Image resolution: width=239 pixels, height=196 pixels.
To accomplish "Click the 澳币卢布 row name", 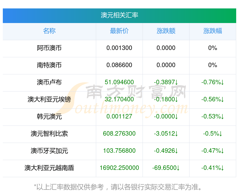I will pyautogui.click(x=49, y=82).
